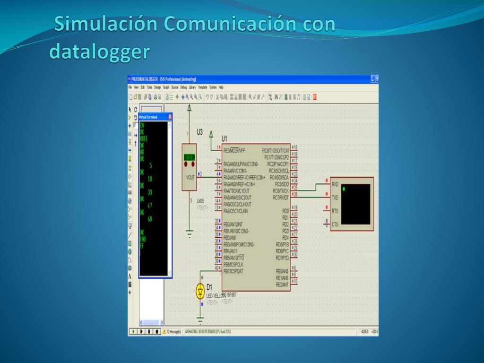Screen dimensions: 484x363
Task: Click the horizontal scrollbar under object selector
Action: point(151,322)
